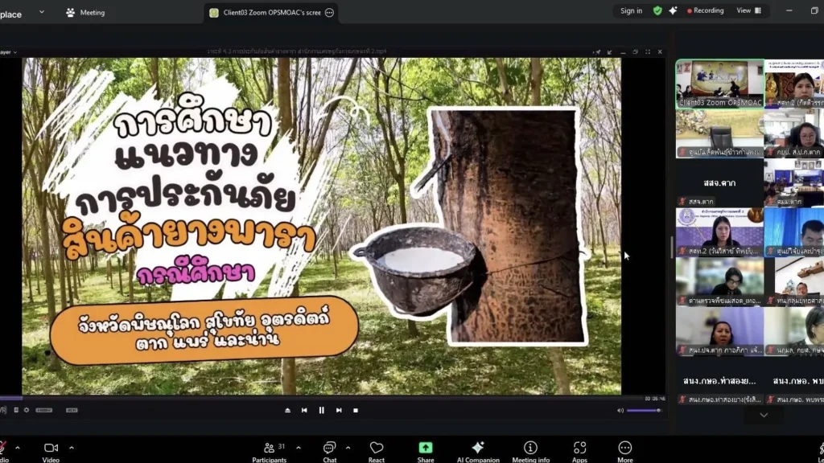Click the Sign in button
Screen dimensions: 824x463
(632, 10)
